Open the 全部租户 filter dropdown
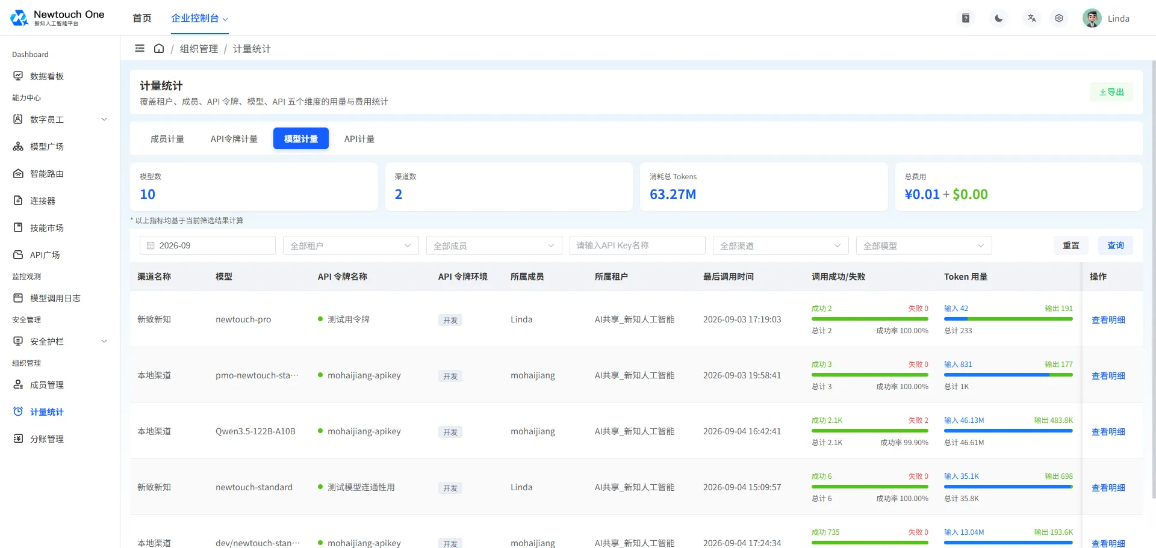The height and width of the screenshot is (548, 1156). (x=351, y=245)
